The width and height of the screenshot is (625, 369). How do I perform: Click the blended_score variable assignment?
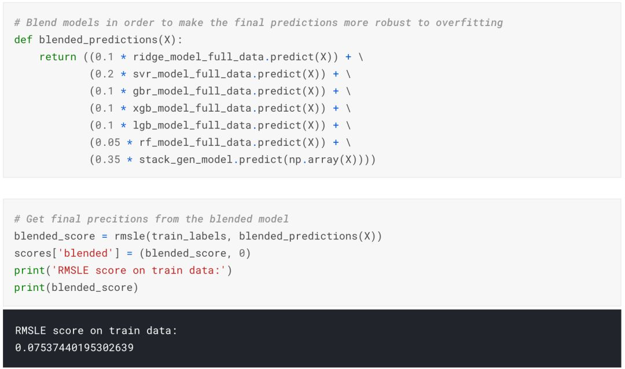[54, 237]
